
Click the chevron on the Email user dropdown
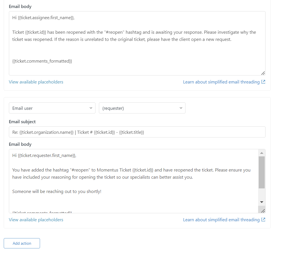[x=91, y=108]
